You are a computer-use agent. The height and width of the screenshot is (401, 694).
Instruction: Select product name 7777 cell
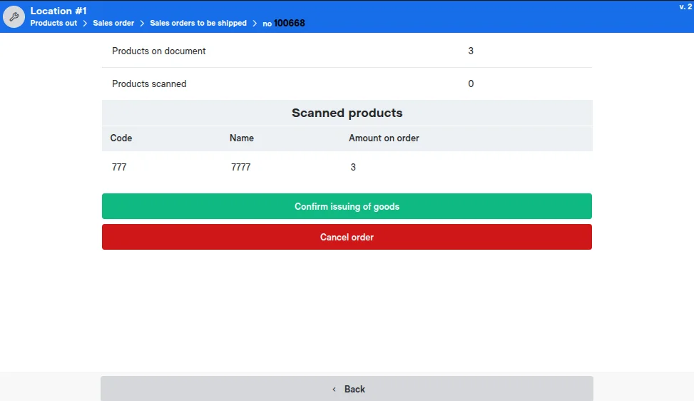point(241,167)
